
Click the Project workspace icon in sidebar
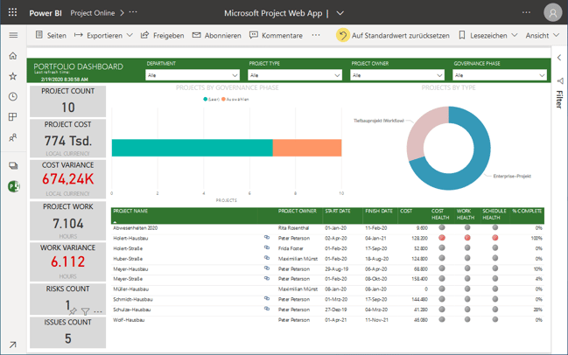point(13,186)
